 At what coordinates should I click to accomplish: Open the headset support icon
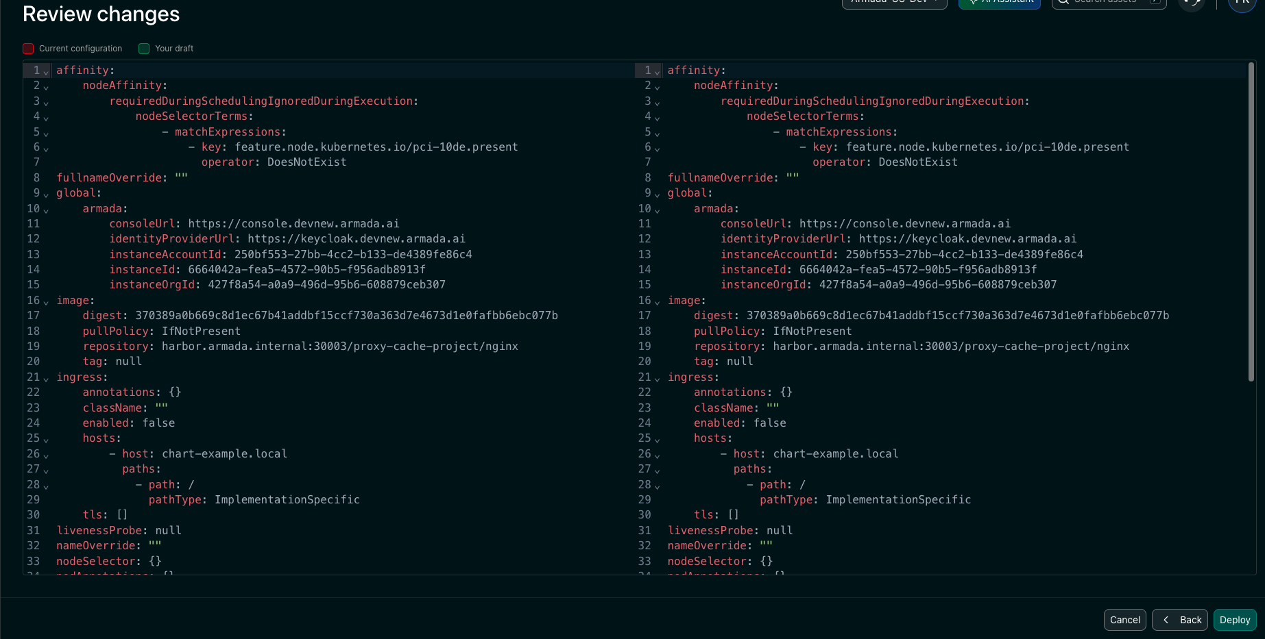(x=1192, y=3)
